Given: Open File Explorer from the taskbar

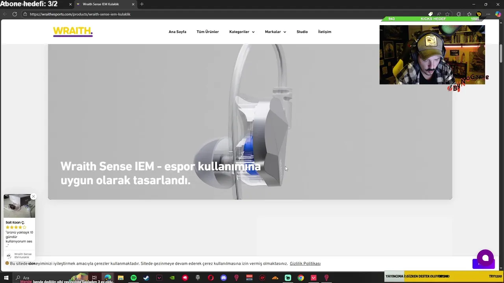Looking at the screenshot, I should [x=120, y=278].
